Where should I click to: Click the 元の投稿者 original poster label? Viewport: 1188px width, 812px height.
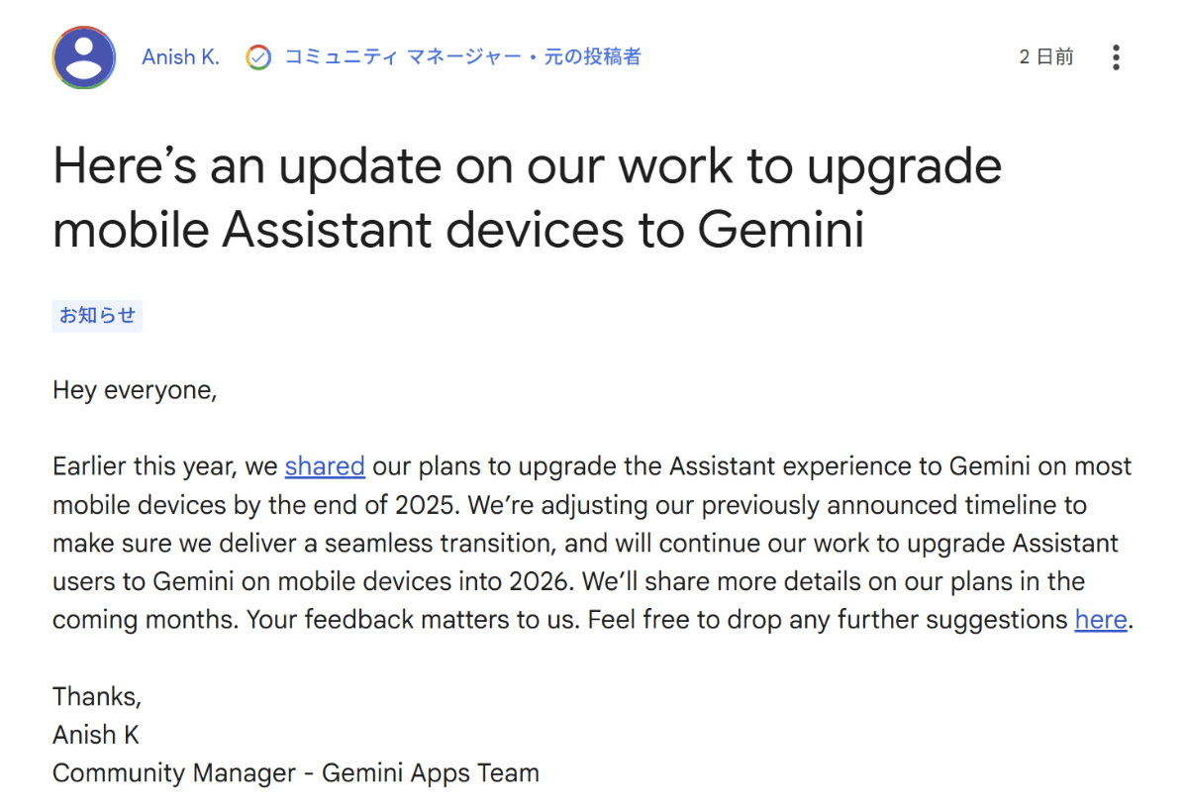594,56
